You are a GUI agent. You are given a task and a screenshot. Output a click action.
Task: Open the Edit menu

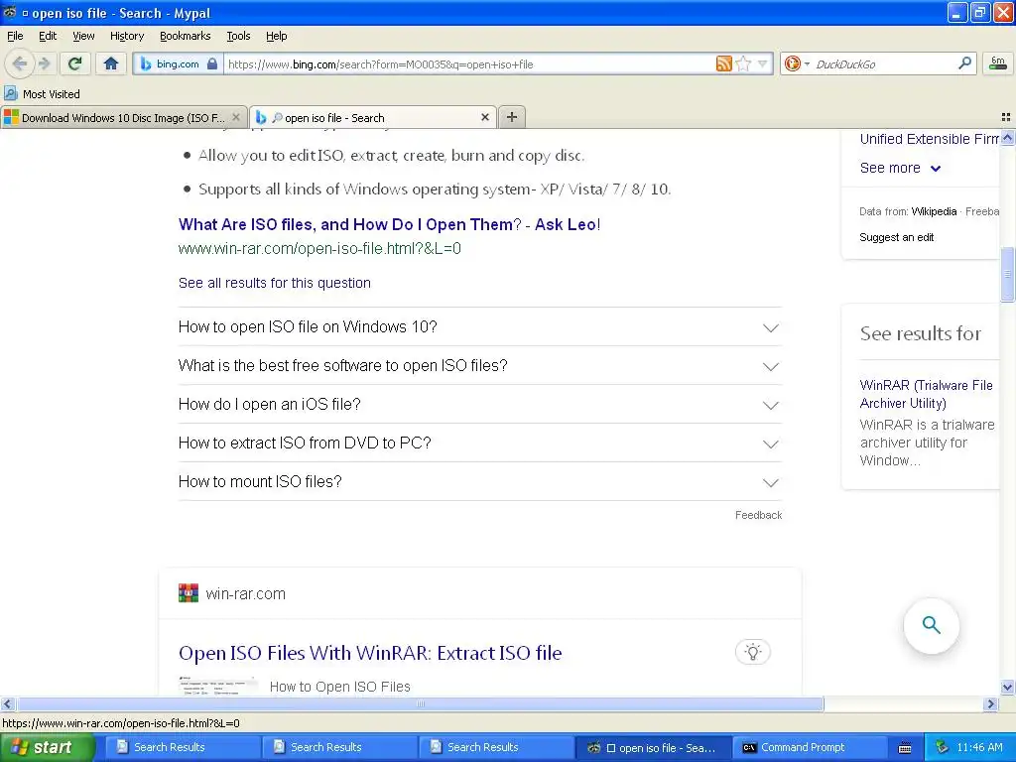tap(48, 36)
